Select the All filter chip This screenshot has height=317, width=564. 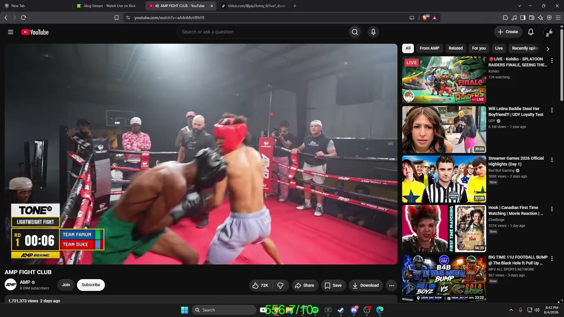coord(408,48)
